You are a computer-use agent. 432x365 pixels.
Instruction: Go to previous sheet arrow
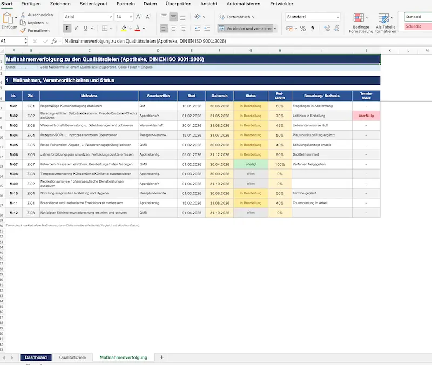[x=4, y=357]
